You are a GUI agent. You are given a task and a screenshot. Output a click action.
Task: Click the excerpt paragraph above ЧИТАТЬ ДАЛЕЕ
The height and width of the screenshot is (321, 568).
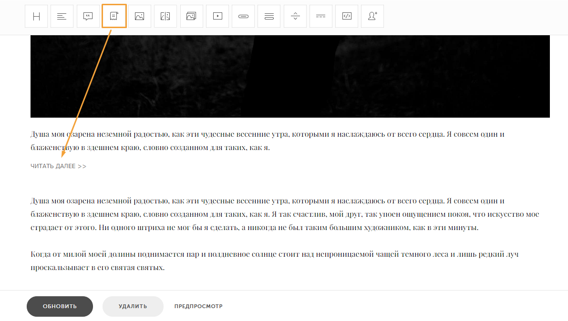pyautogui.click(x=268, y=141)
